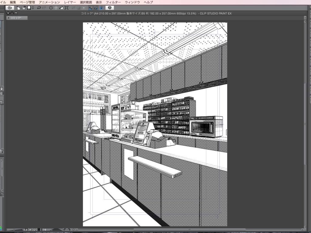The width and height of the screenshot is (311, 233).
Task: Open the ページ管理 menu
Action: (27, 2)
